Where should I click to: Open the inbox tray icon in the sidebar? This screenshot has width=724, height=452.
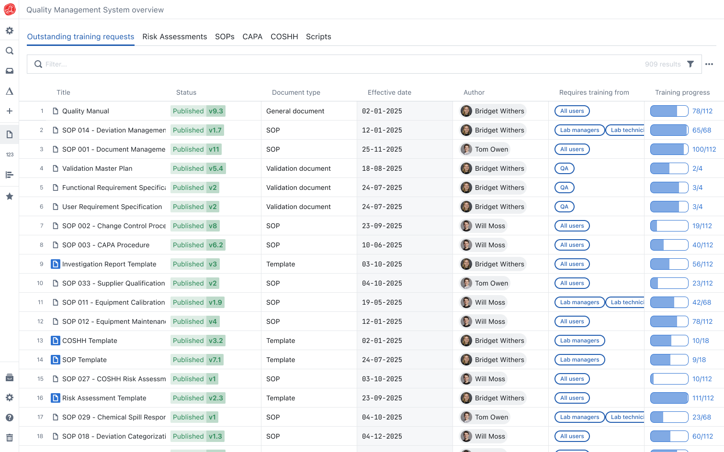tap(9, 71)
